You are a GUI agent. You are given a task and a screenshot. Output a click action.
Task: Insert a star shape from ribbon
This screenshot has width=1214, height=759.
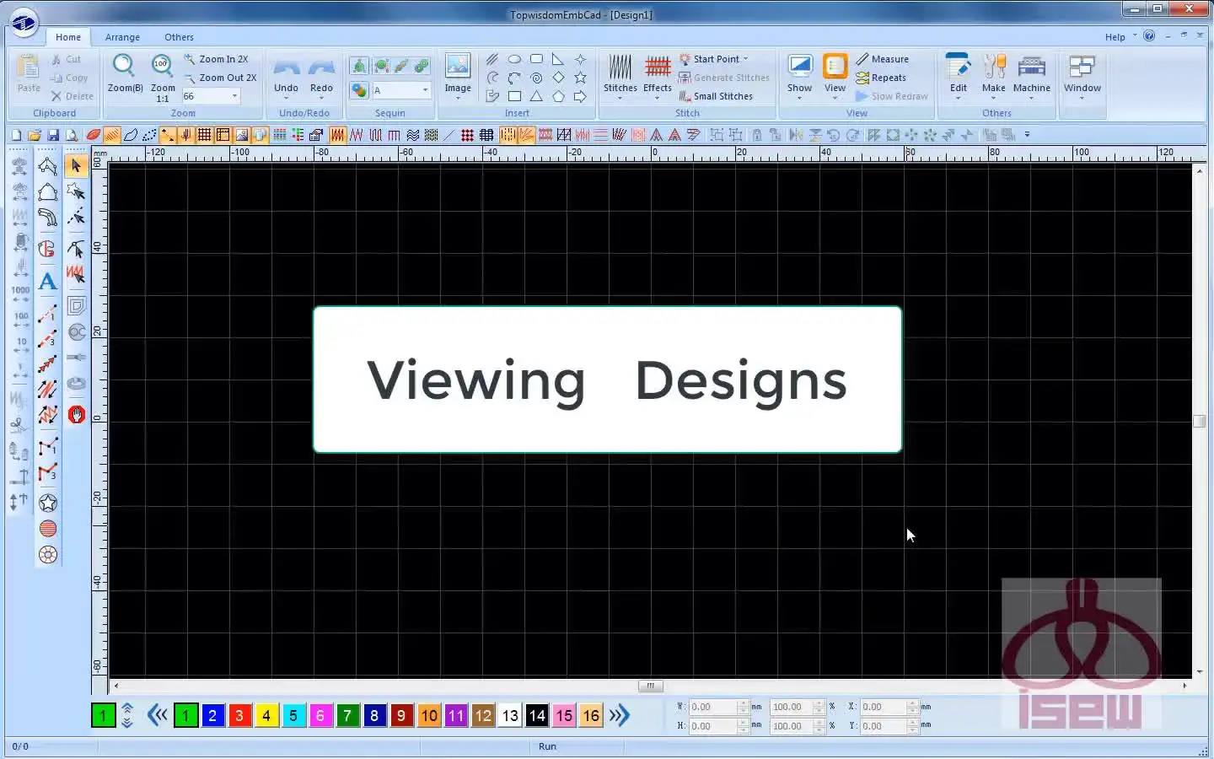pos(580,78)
